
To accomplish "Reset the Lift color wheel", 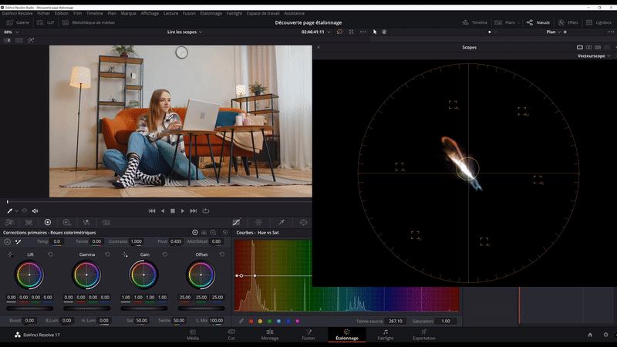I will [x=51, y=254].
